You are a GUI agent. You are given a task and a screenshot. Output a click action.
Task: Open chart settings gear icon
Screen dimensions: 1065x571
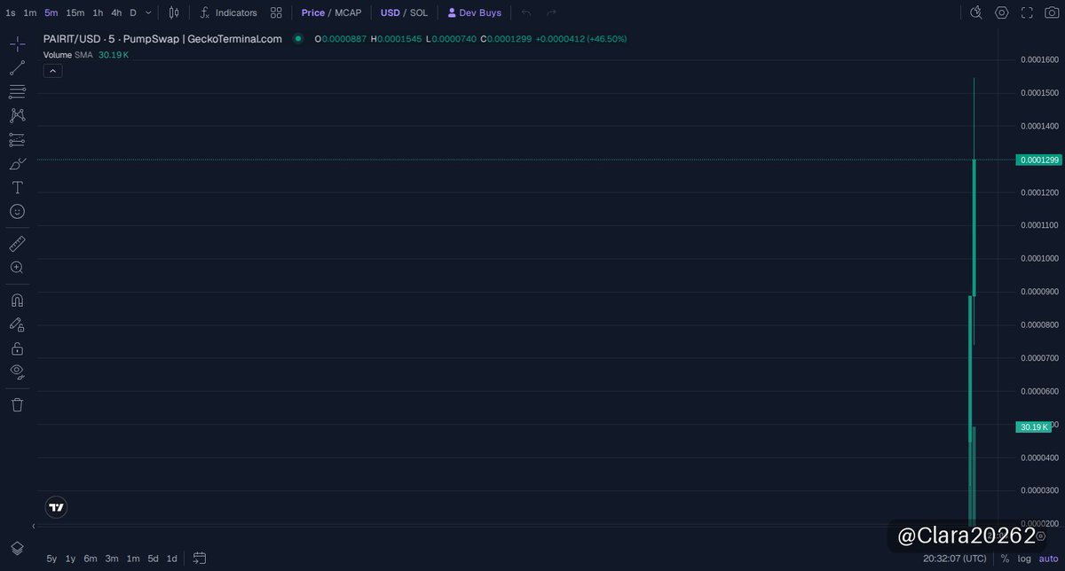point(1002,12)
